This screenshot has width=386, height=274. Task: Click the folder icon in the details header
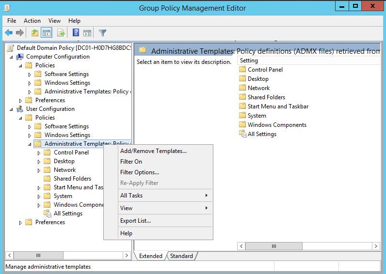(x=143, y=50)
